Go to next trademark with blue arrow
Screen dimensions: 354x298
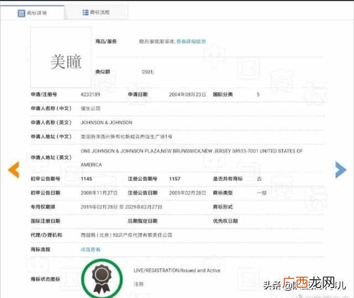pyautogui.click(x=341, y=170)
